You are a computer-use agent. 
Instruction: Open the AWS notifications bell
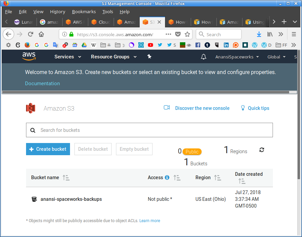[204, 57]
